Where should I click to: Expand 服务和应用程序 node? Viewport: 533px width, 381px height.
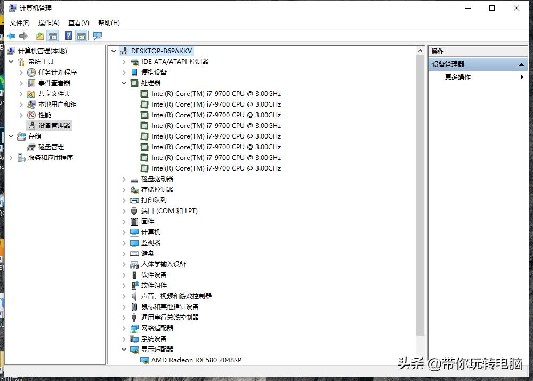click(11, 158)
